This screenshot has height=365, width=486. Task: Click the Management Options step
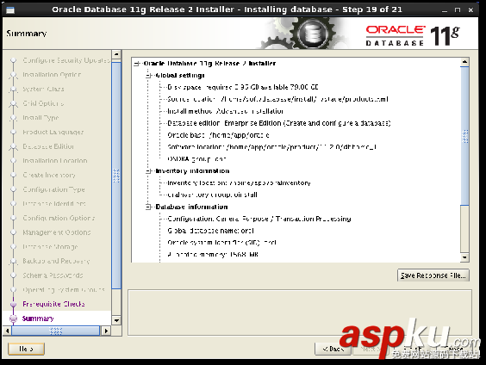(x=57, y=232)
